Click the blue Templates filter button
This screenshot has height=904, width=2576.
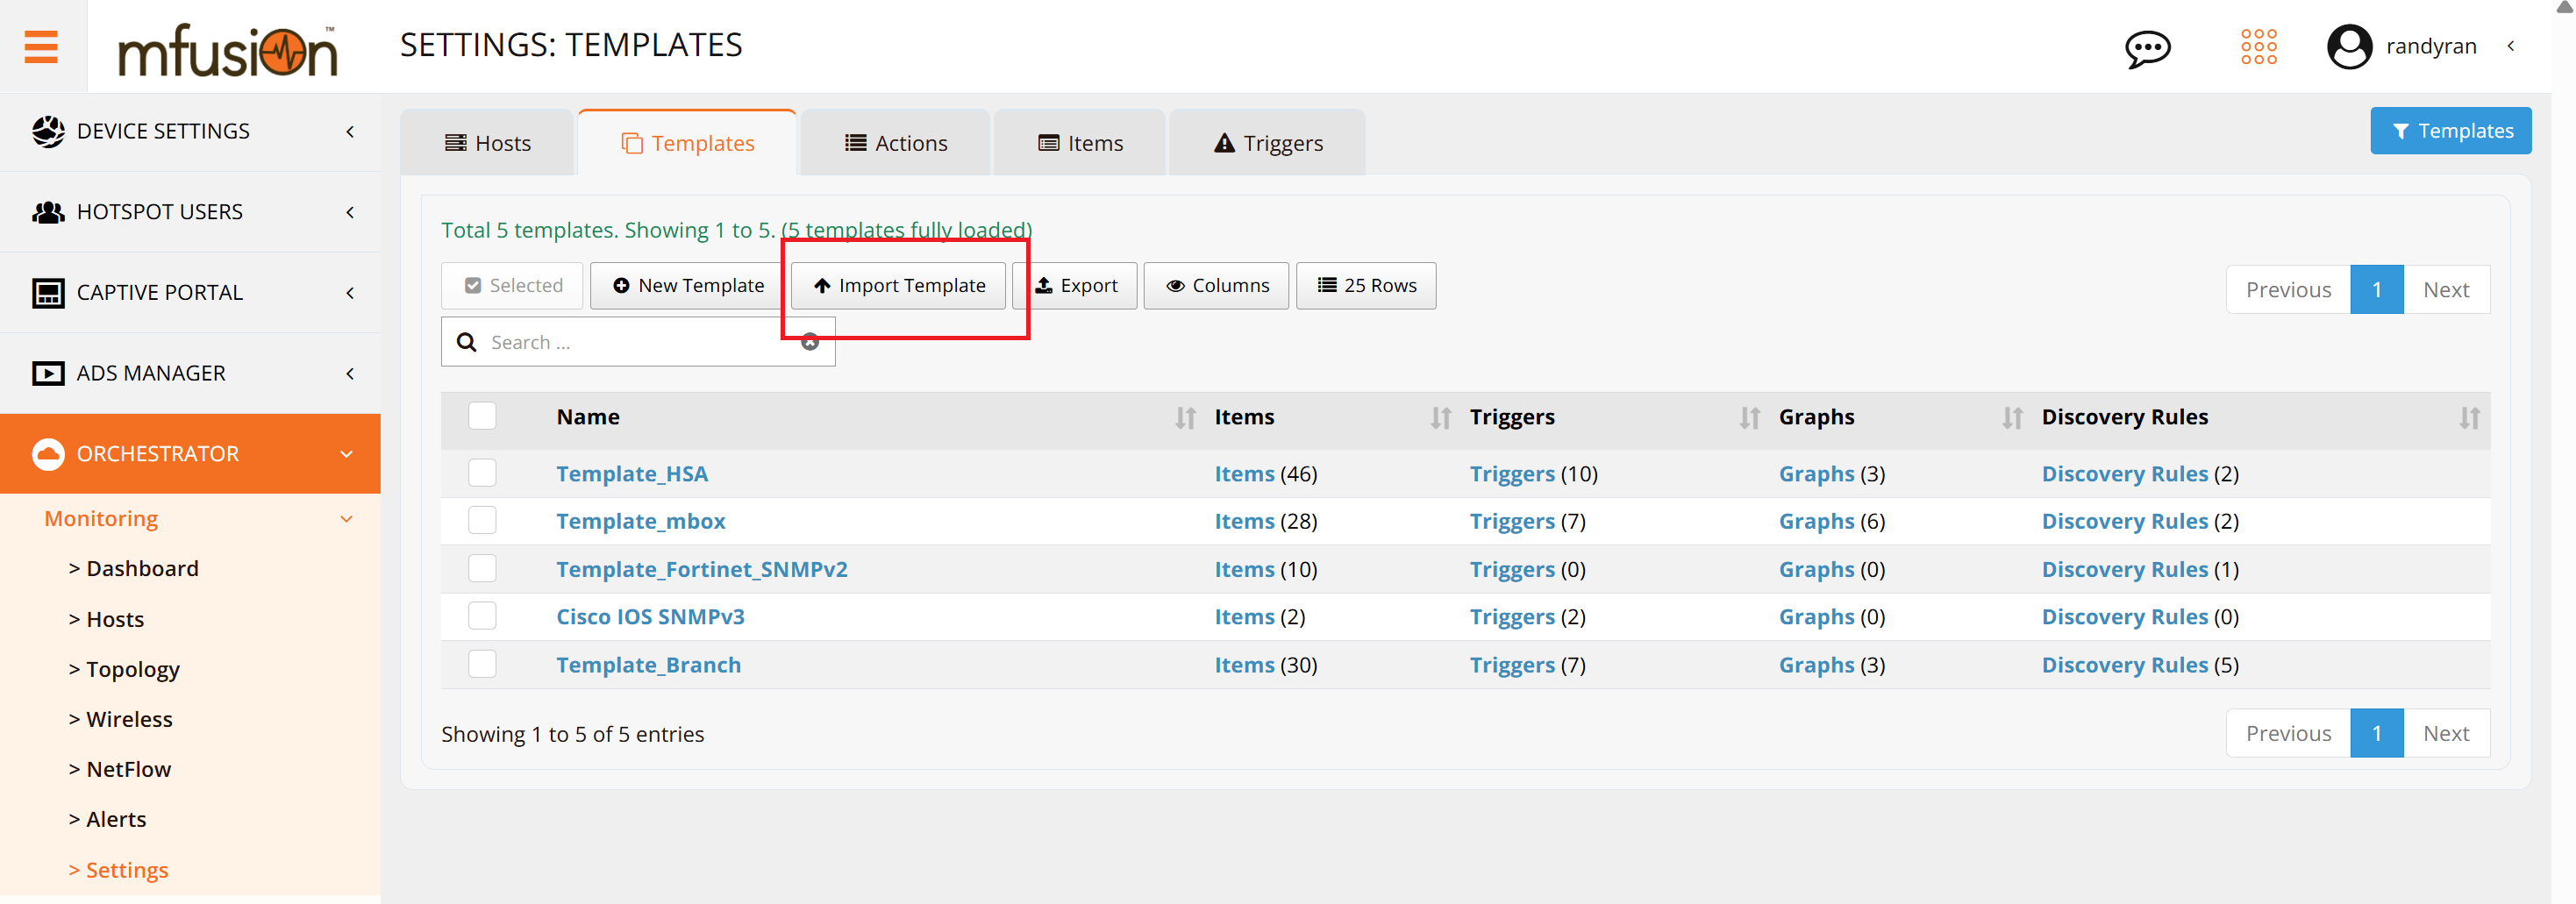tap(2450, 131)
